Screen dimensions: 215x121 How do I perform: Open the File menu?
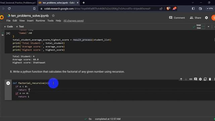[x=8, y=21]
